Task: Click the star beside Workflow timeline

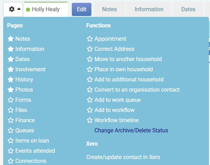Action: tap(90, 120)
